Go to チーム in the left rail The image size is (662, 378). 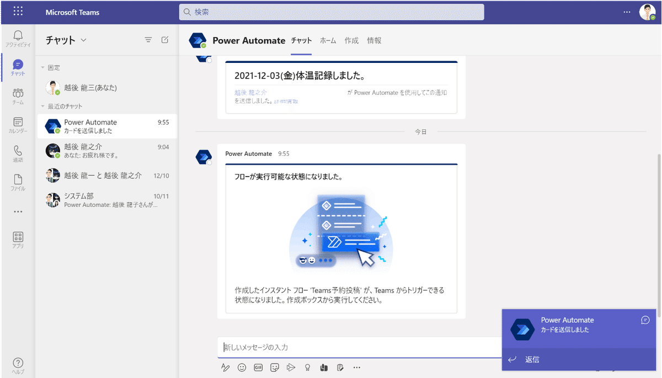[x=18, y=96]
